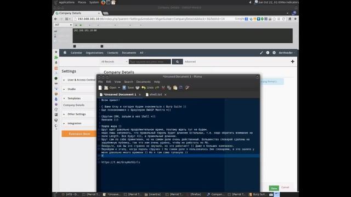Switch to the shell.txt tab
Screen dimensions: 351x197
pyautogui.click(x=156, y=95)
